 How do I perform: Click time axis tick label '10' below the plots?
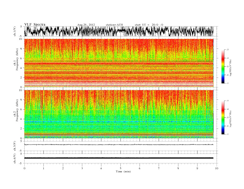pyautogui.click(x=217, y=168)
